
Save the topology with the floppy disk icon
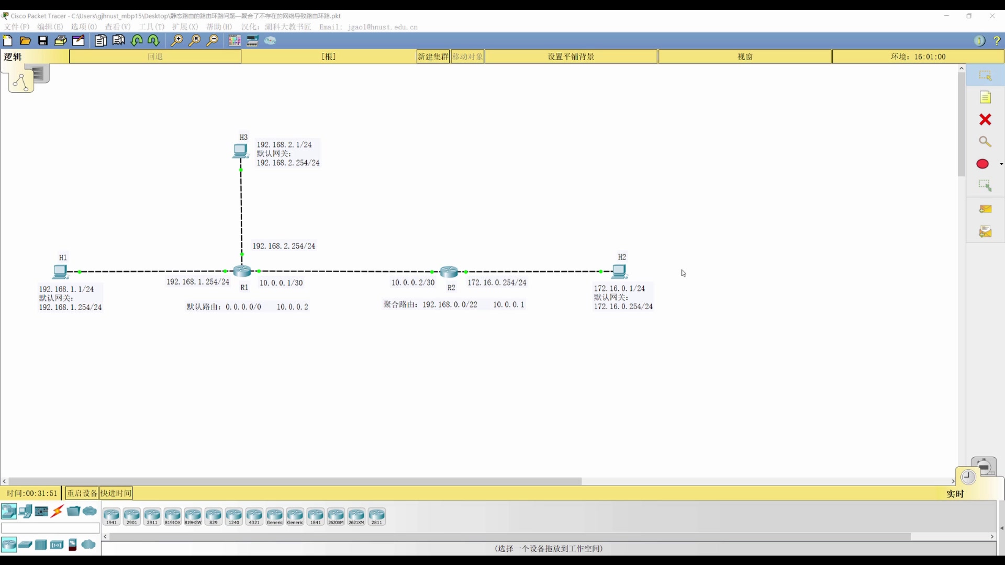(x=43, y=41)
